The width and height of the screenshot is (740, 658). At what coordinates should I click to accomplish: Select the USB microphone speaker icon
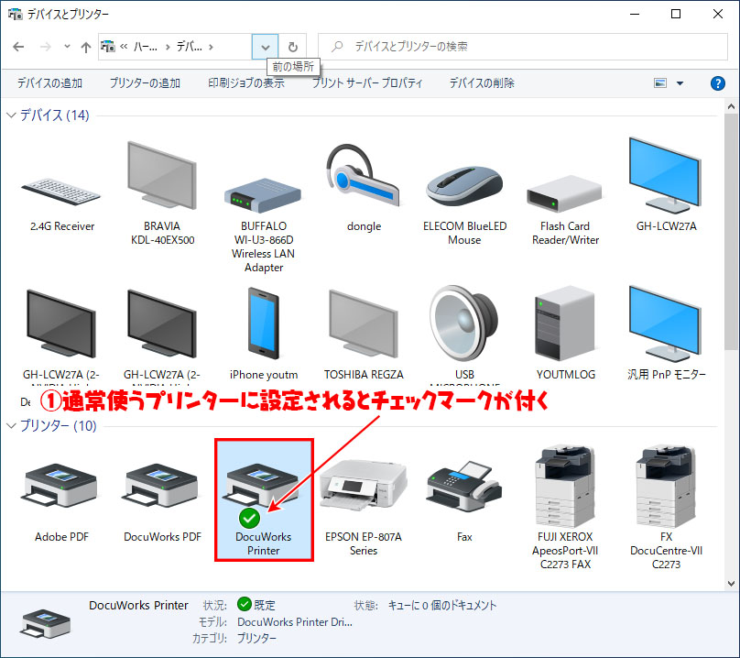tap(464, 333)
